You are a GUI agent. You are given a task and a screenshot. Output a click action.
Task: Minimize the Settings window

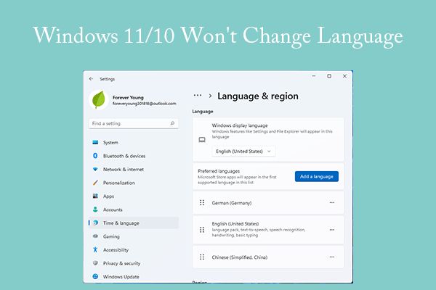(314, 76)
